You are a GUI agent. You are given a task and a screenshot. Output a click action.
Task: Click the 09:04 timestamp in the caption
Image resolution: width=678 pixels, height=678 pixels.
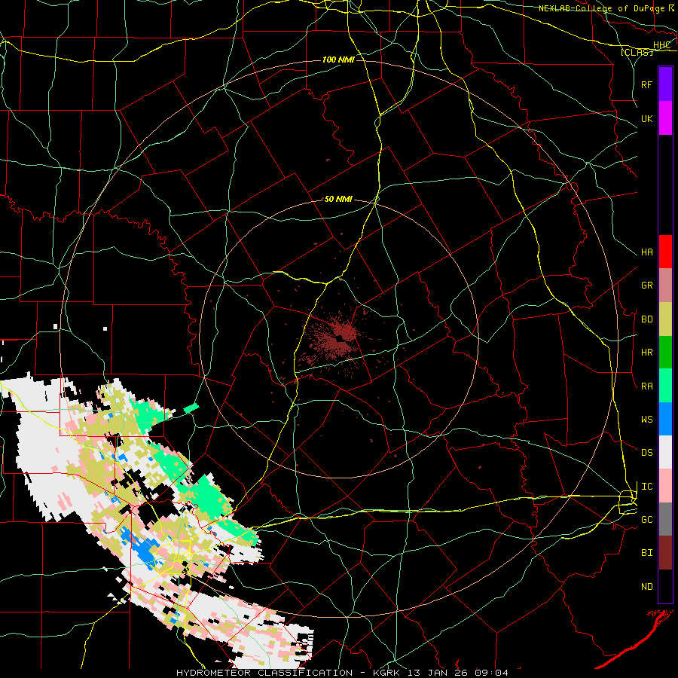tap(491, 673)
